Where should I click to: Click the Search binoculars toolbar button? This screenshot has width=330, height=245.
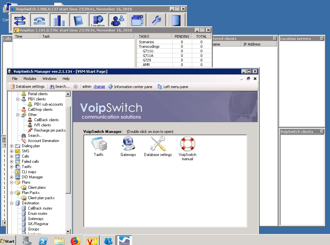pyautogui.click(x=60, y=86)
